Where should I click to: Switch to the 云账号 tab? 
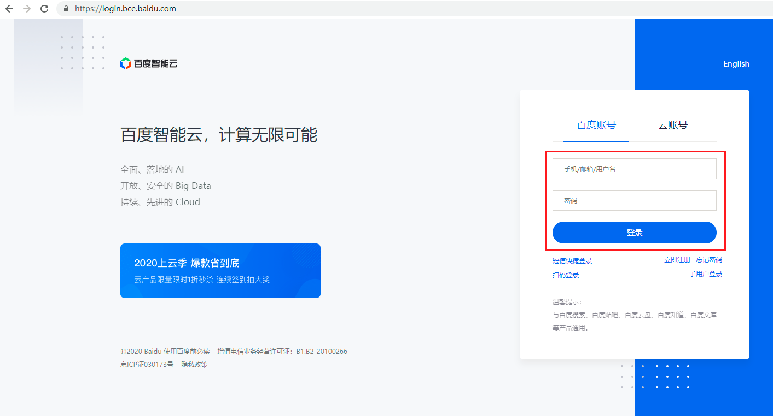point(673,125)
